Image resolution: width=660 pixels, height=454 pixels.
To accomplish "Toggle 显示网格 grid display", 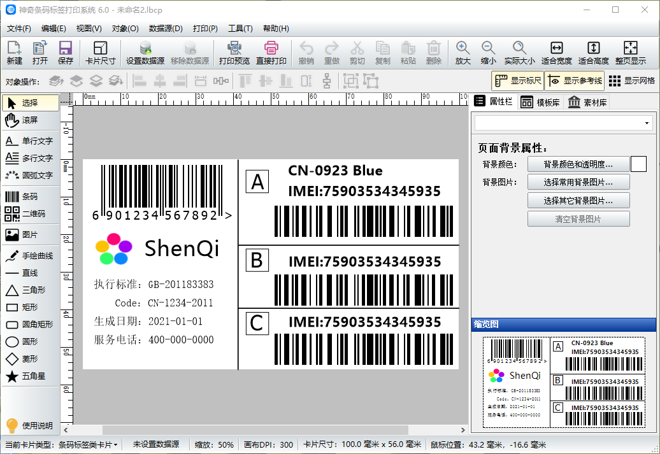I will coord(631,81).
